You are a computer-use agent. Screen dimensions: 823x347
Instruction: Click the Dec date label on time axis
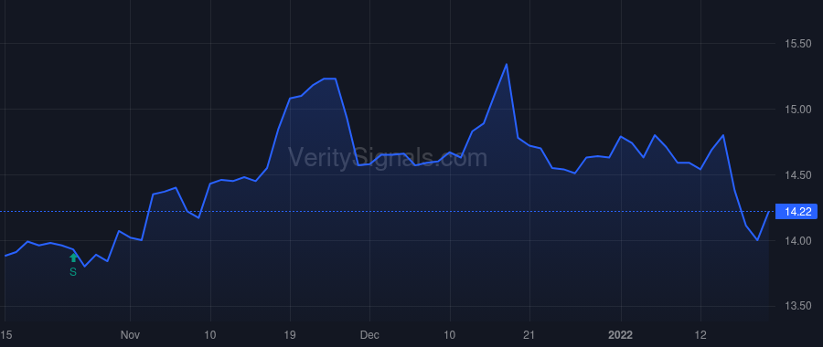tap(370, 334)
